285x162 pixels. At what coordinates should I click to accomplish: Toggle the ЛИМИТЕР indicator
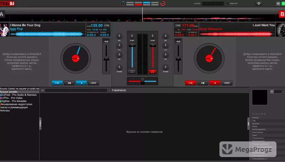click(232, 4)
